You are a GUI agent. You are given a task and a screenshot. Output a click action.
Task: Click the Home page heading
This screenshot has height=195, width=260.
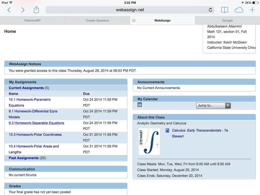point(10,31)
